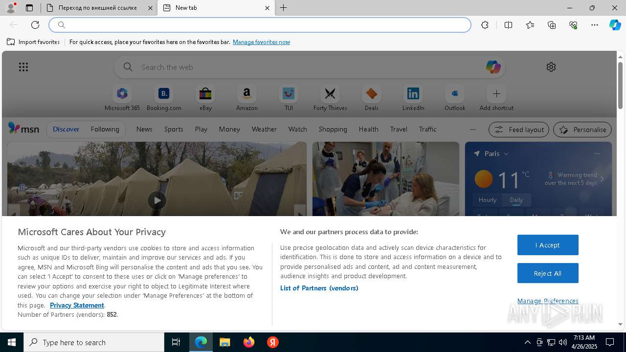Open the Favorites star icon

point(530,25)
